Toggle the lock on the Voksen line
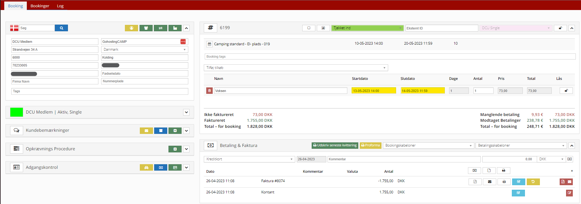 point(566,90)
